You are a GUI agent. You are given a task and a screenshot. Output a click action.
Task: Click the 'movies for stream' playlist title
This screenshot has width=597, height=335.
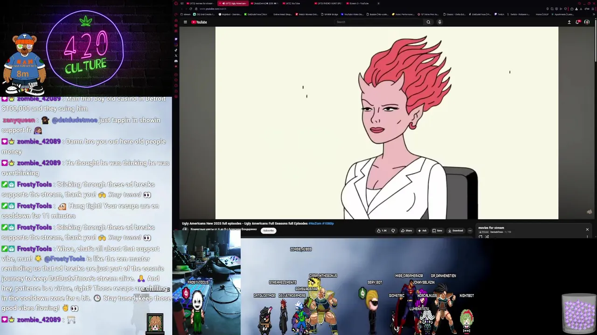[x=491, y=228]
